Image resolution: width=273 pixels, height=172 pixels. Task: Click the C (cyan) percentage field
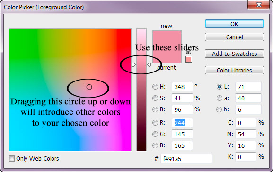click(246, 123)
